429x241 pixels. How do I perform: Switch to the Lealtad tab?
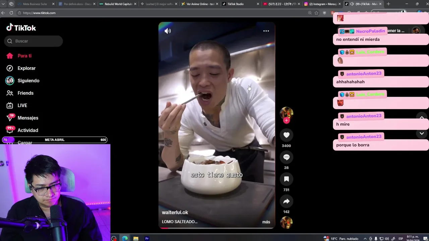(158, 4)
